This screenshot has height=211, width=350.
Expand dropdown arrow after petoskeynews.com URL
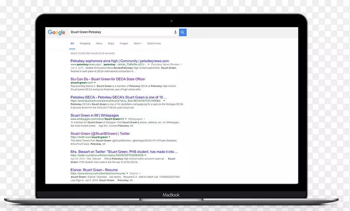point(149,65)
